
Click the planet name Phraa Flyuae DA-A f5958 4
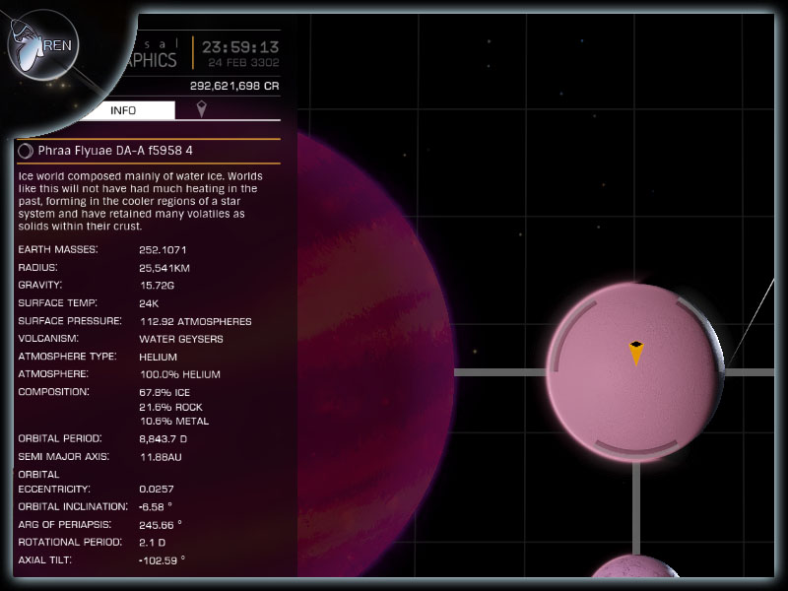(x=115, y=151)
